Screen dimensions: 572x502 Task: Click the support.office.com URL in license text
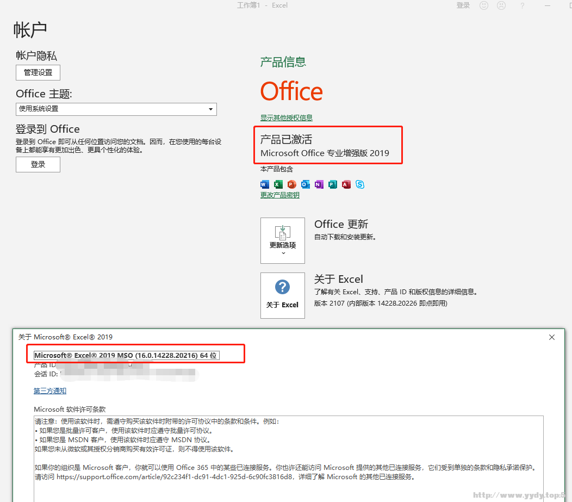click(174, 477)
